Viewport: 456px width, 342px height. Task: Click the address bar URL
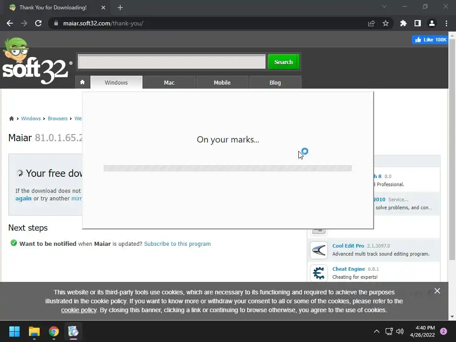(x=103, y=23)
